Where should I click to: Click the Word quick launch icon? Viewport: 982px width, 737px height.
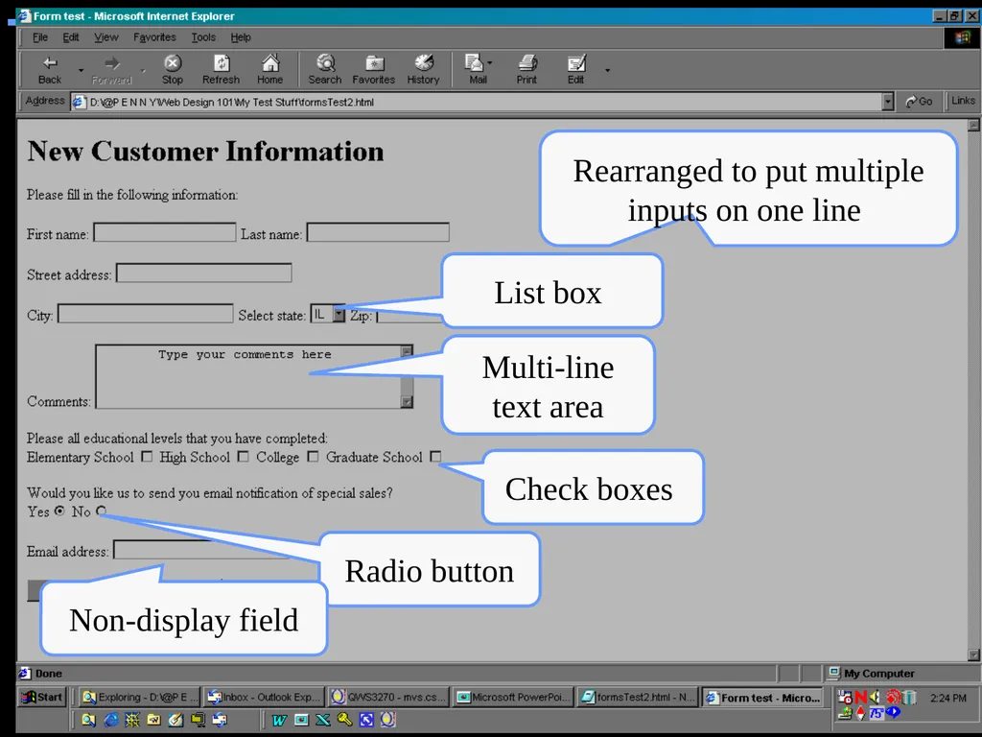(279, 720)
